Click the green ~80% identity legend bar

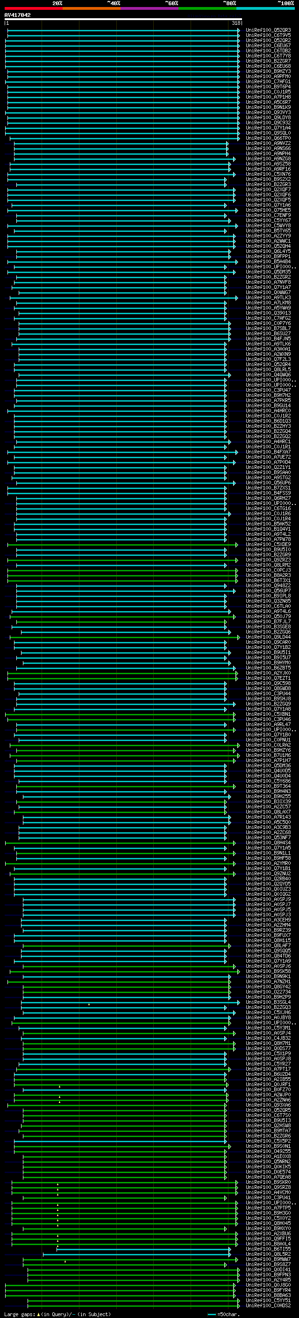click(x=207, y=8)
